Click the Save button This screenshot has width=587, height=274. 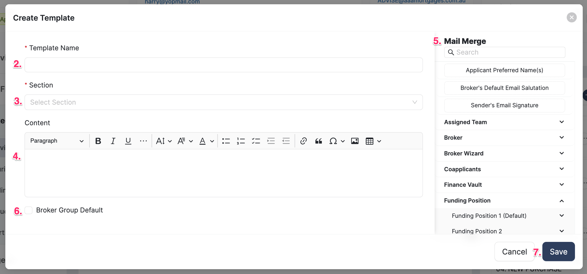pos(558,252)
